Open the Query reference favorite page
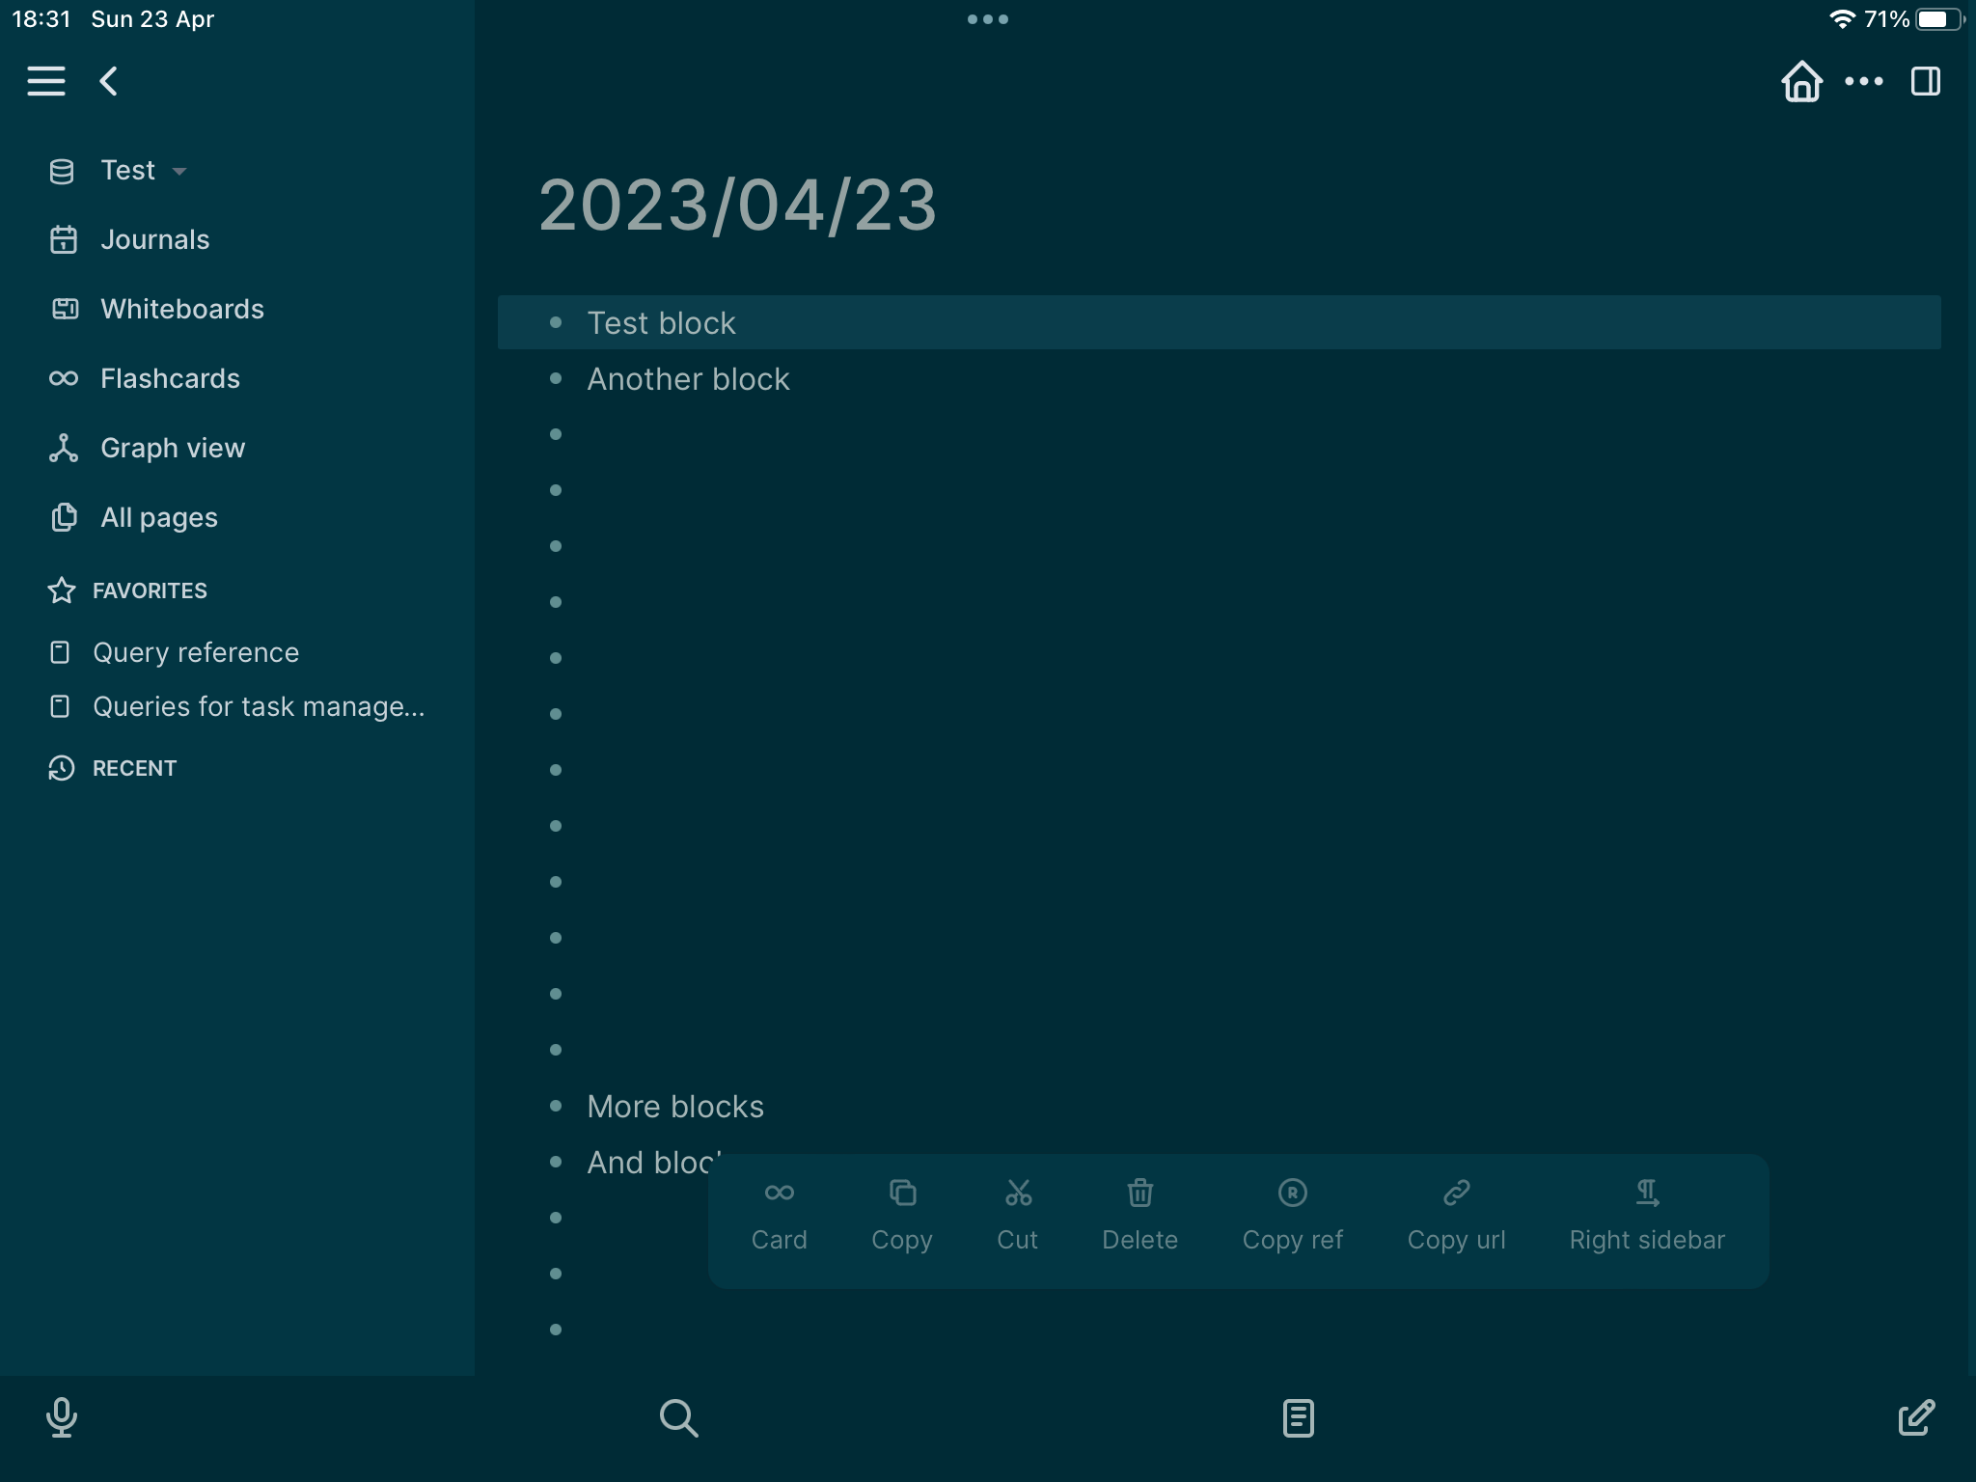Viewport: 1976px width, 1482px height. click(x=195, y=652)
